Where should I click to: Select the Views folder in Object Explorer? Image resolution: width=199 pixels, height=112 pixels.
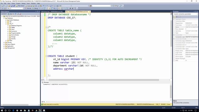pyautogui.click(x=13, y=29)
